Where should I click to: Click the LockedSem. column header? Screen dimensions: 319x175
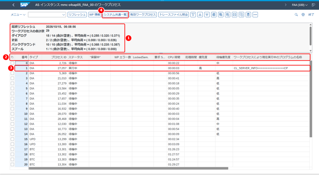pos(143,57)
